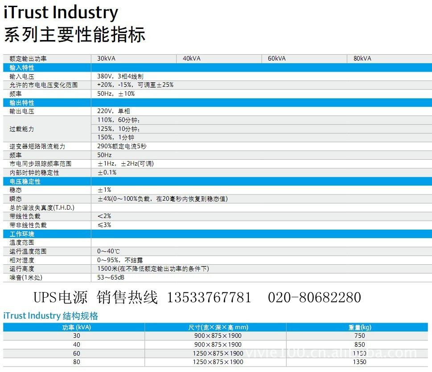This screenshot has width=432, height=372.
Task: Click the overload value 150%, 1分钟
Action: coord(116,137)
